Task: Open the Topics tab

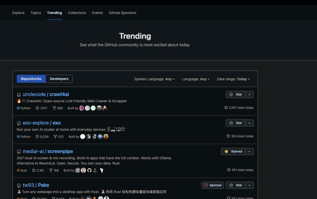Action: (36, 13)
